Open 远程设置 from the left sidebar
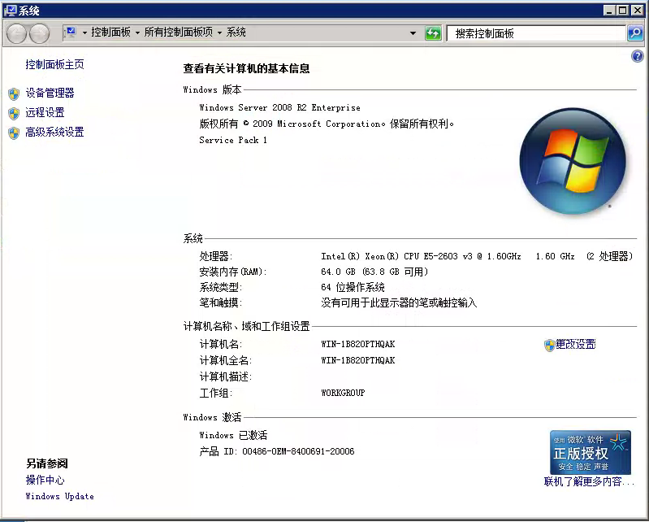Viewport: 649px width, 522px height. point(45,113)
